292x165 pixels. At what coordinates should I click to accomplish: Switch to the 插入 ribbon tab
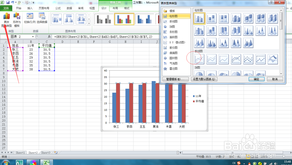point(30,8)
